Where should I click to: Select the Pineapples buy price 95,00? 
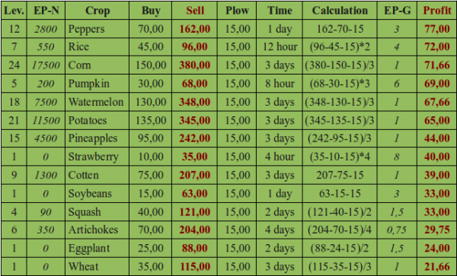pos(151,138)
